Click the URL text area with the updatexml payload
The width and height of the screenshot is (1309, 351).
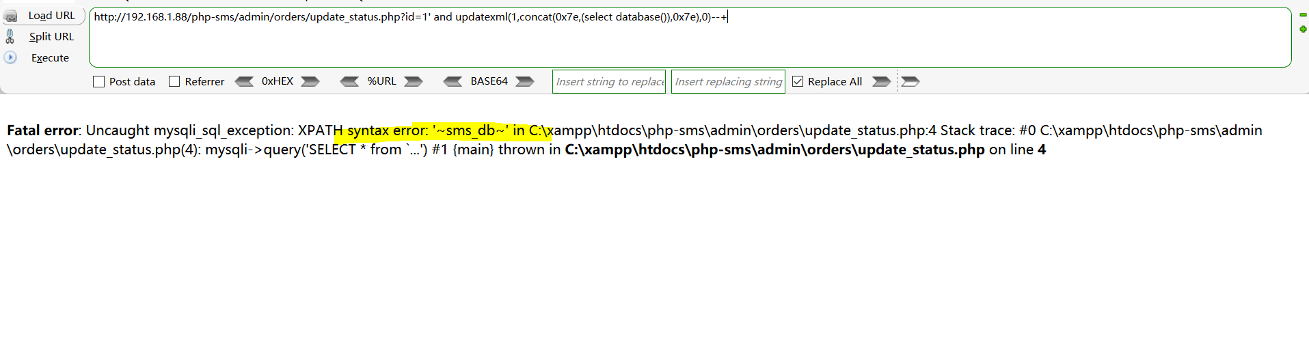[x=690, y=38]
